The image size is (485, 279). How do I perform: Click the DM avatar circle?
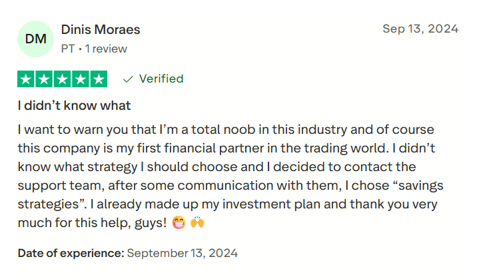tap(35, 39)
